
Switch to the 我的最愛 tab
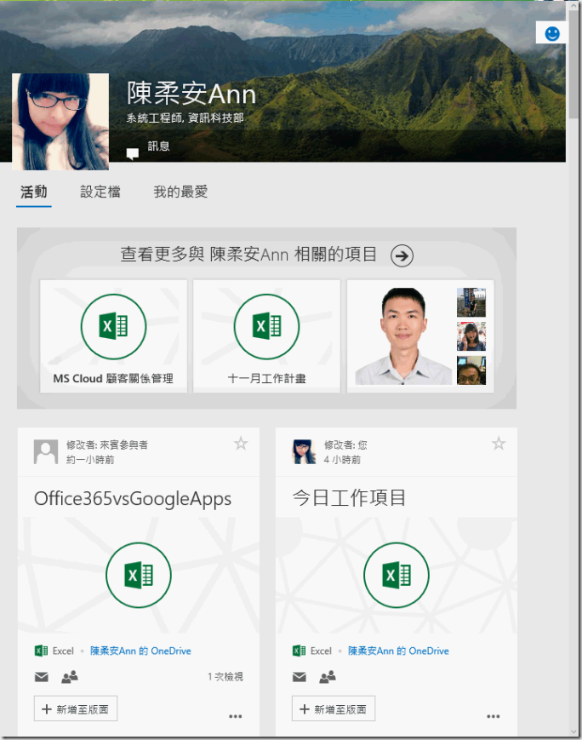(180, 192)
